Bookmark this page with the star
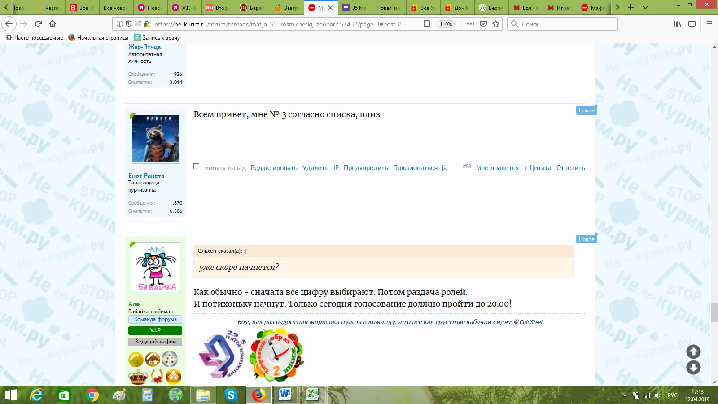This screenshot has height=404, width=718. 496,24
